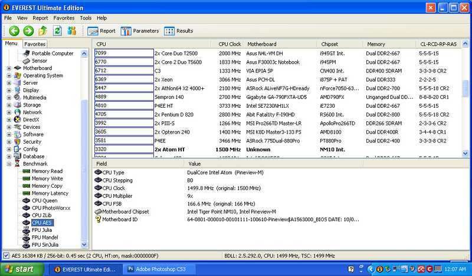Select the CPU Queen benchmark icon
Image resolution: width=472 pixels, height=276 pixels.
click(27, 201)
